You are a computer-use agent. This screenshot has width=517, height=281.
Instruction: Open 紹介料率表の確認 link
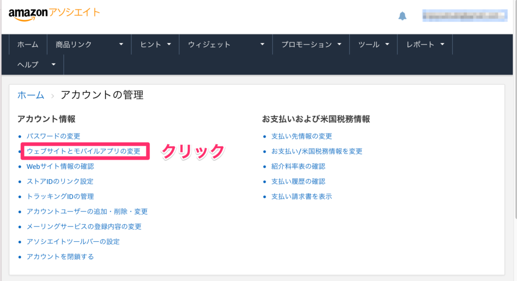(x=298, y=166)
